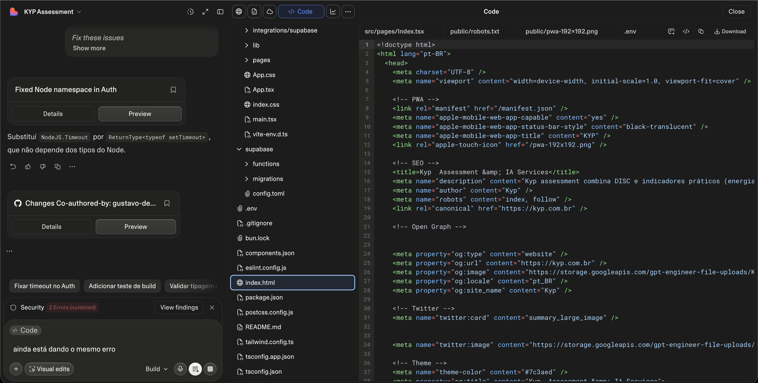Viewport: 758px width, 383px height.
Task: View Details of Changes Co-authored-by card
Action: click(x=52, y=227)
